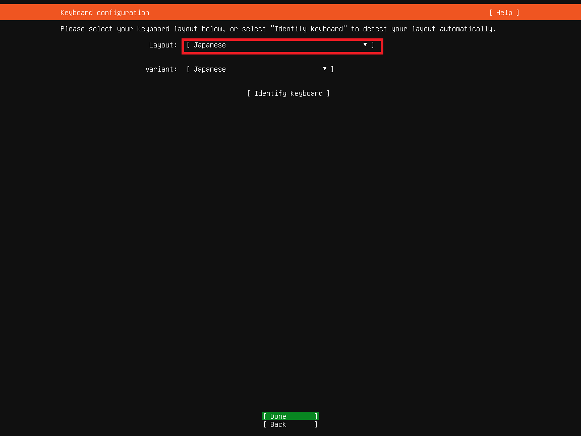Click the 'Please select your keyboard layout' instruction text
The height and width of the screenshot is (436, 581).
coord(278,29)
